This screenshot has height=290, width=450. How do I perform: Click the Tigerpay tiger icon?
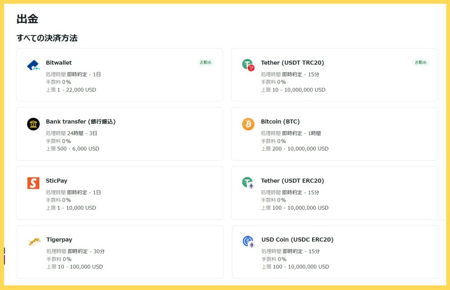click(34, 242)
